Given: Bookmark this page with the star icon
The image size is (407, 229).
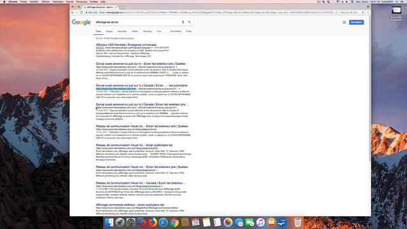Looking at the screenshot, I should (x=363, y=13).
